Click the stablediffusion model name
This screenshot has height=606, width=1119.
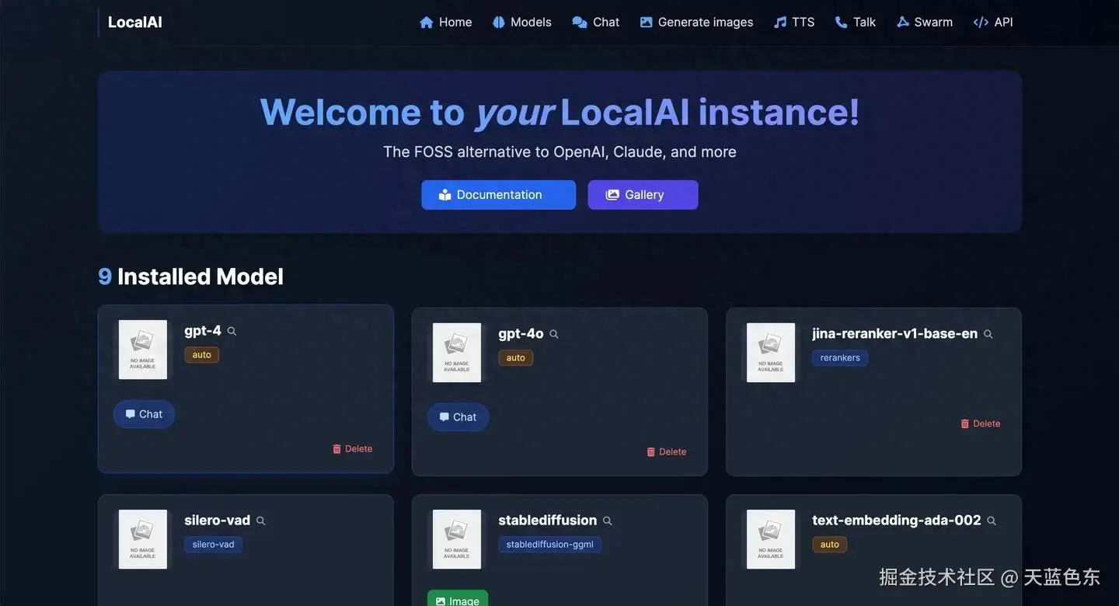coord(548,521)
